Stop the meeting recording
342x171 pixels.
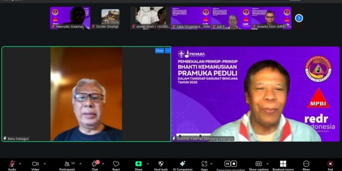(x=234, y=164)
